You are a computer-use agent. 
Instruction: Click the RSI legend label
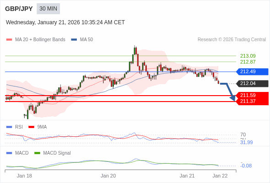pos(19,127)
